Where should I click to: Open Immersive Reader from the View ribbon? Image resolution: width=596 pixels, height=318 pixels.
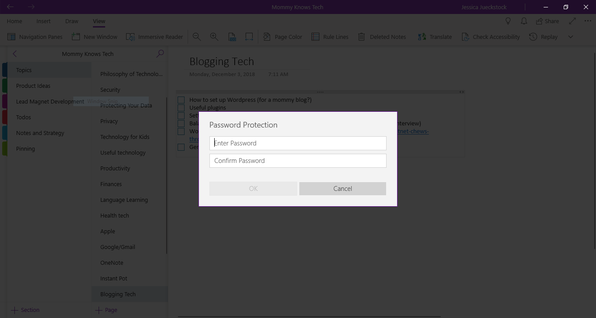155,37
